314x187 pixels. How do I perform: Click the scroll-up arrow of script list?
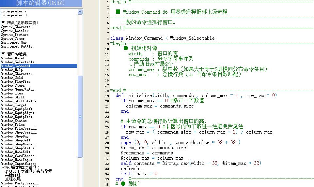click(x=80, y=12)
